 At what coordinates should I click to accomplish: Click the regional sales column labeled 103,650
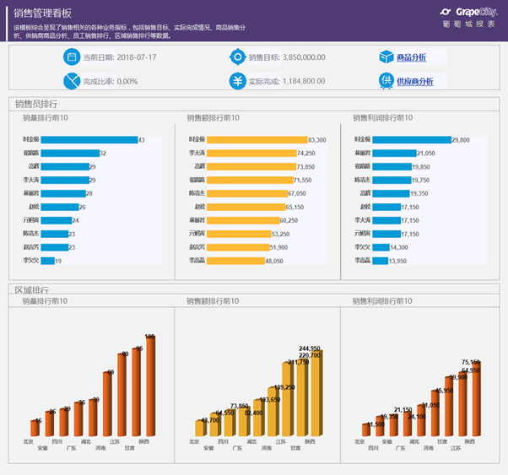pos(259,418)
